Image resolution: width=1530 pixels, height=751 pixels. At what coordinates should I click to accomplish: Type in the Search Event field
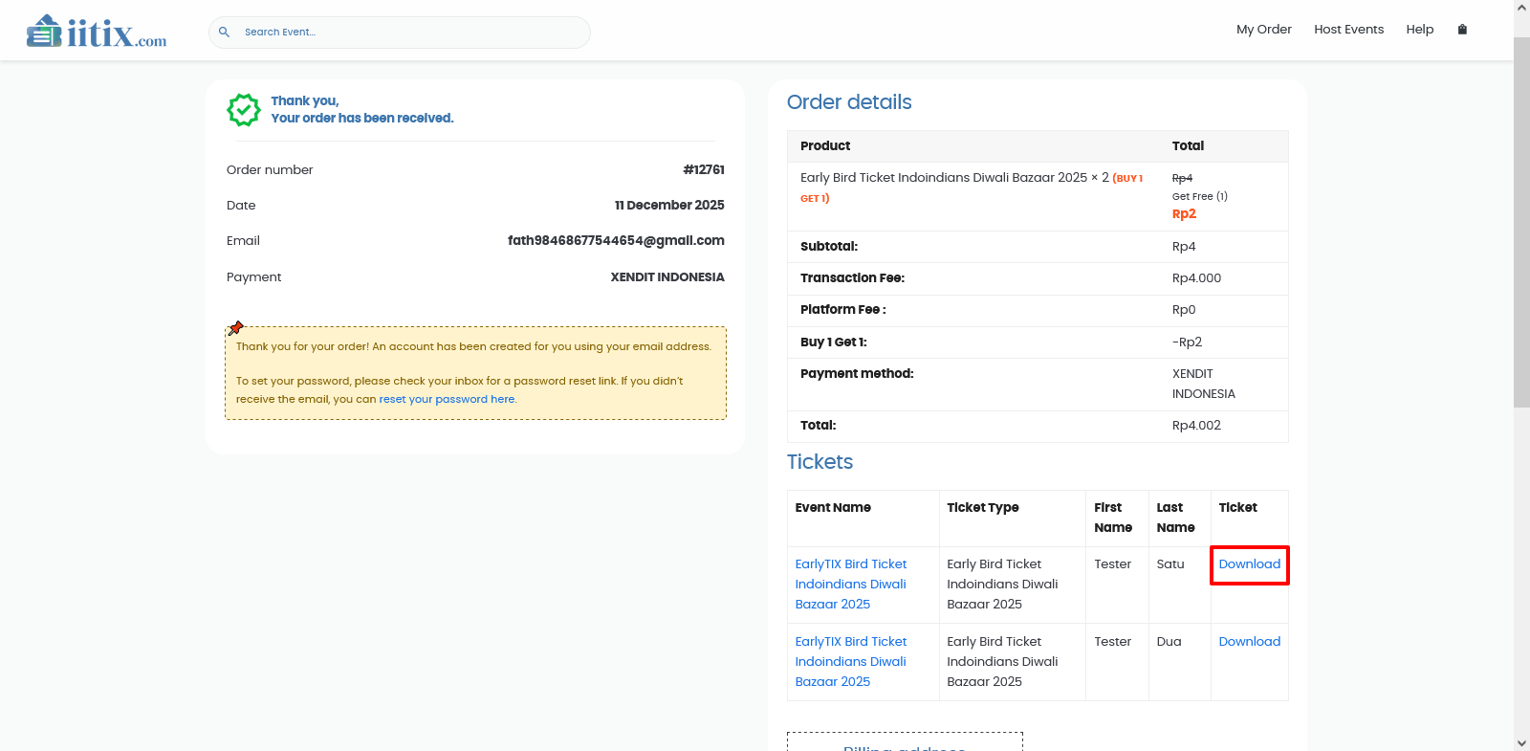point(411,32)
